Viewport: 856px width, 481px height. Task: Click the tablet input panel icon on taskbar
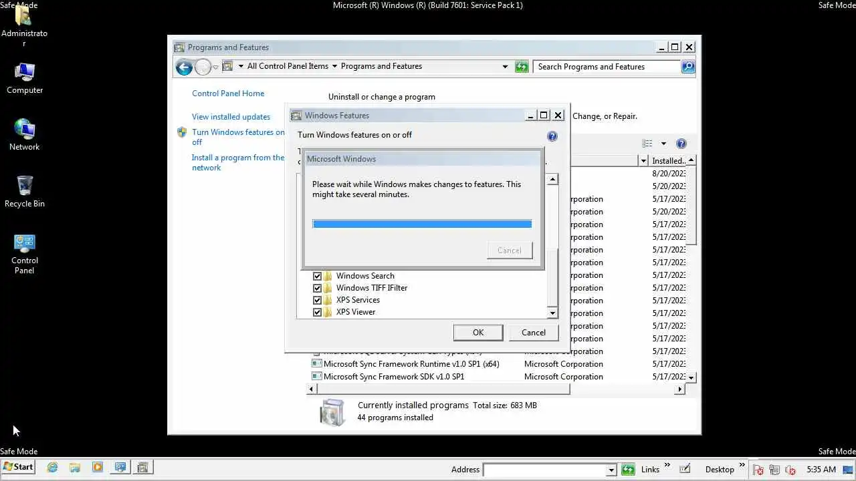[x=684, y=470]
